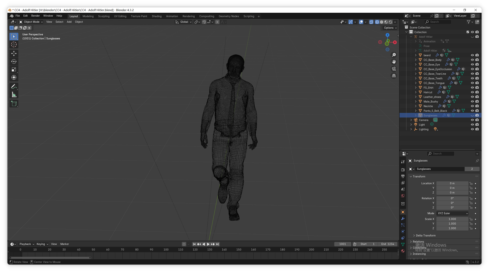Open the XYZ Euler rotation mode dropdown

coord(452,213)
